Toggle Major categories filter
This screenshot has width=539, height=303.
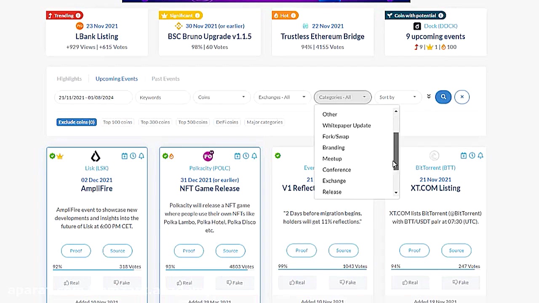265,122
